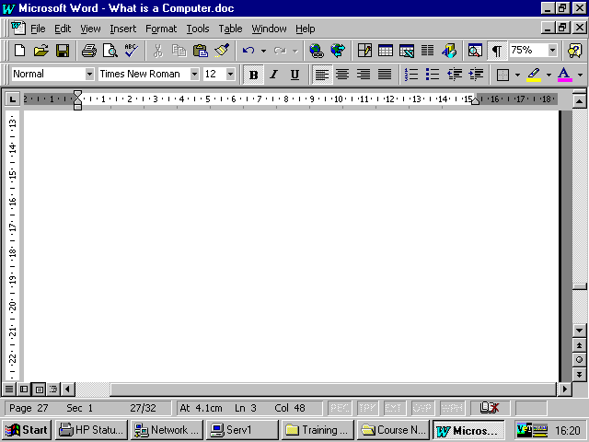
Task: Toggle Bold formatting
Action: [252, 74]
